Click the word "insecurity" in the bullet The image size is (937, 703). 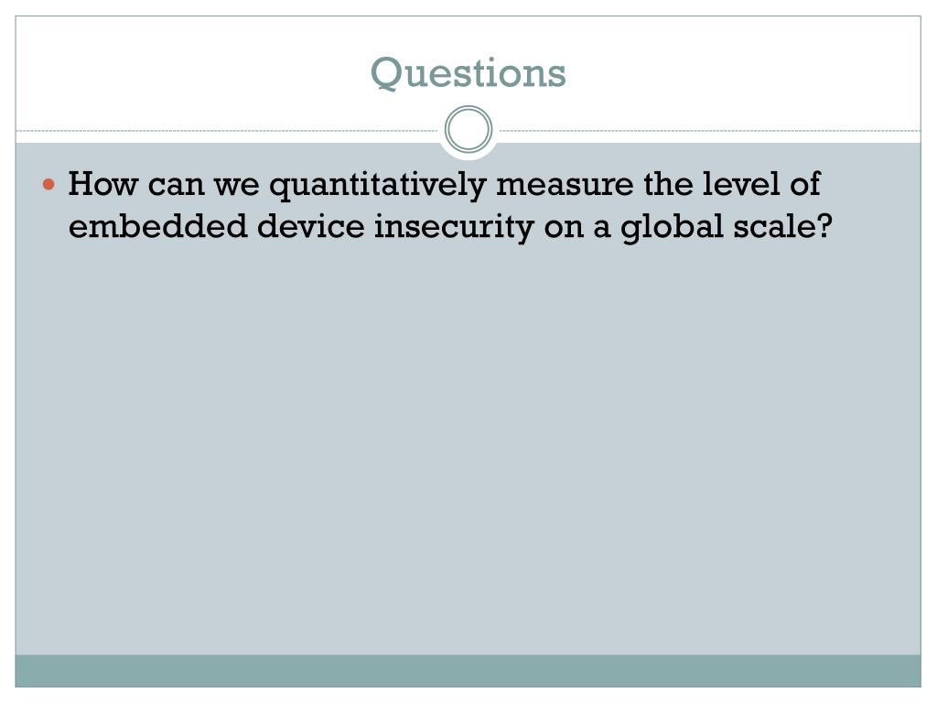[x=454, y=228]
